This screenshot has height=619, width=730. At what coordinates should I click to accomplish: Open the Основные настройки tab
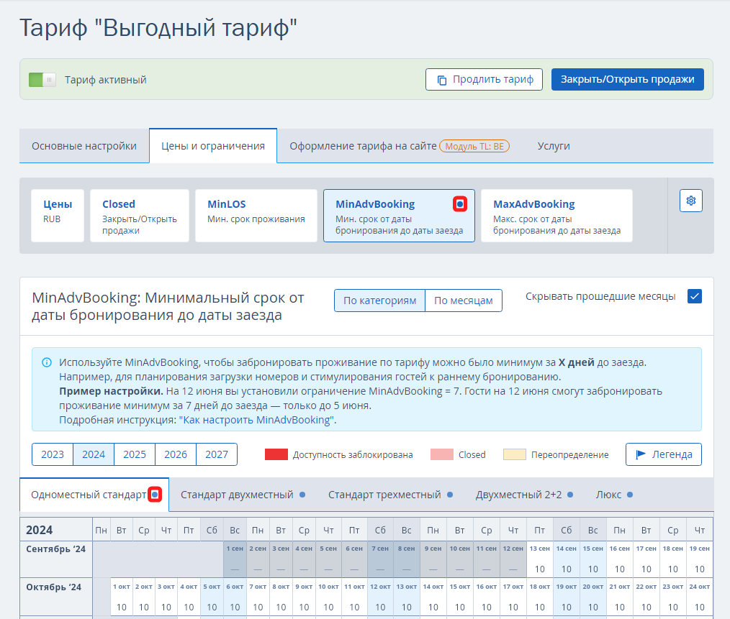[84, 146]
